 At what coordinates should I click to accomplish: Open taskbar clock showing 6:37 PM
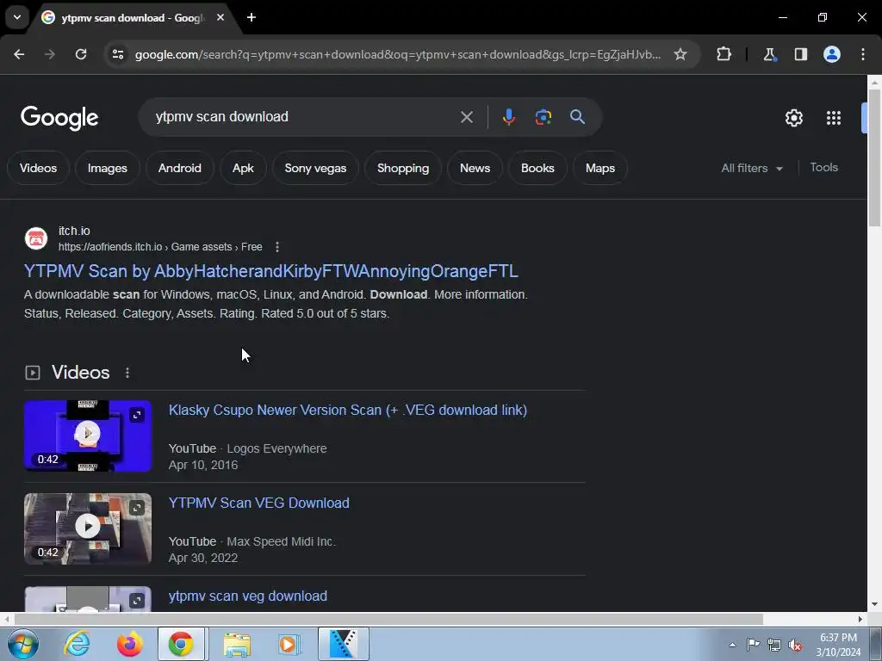[x=838, y=644]
